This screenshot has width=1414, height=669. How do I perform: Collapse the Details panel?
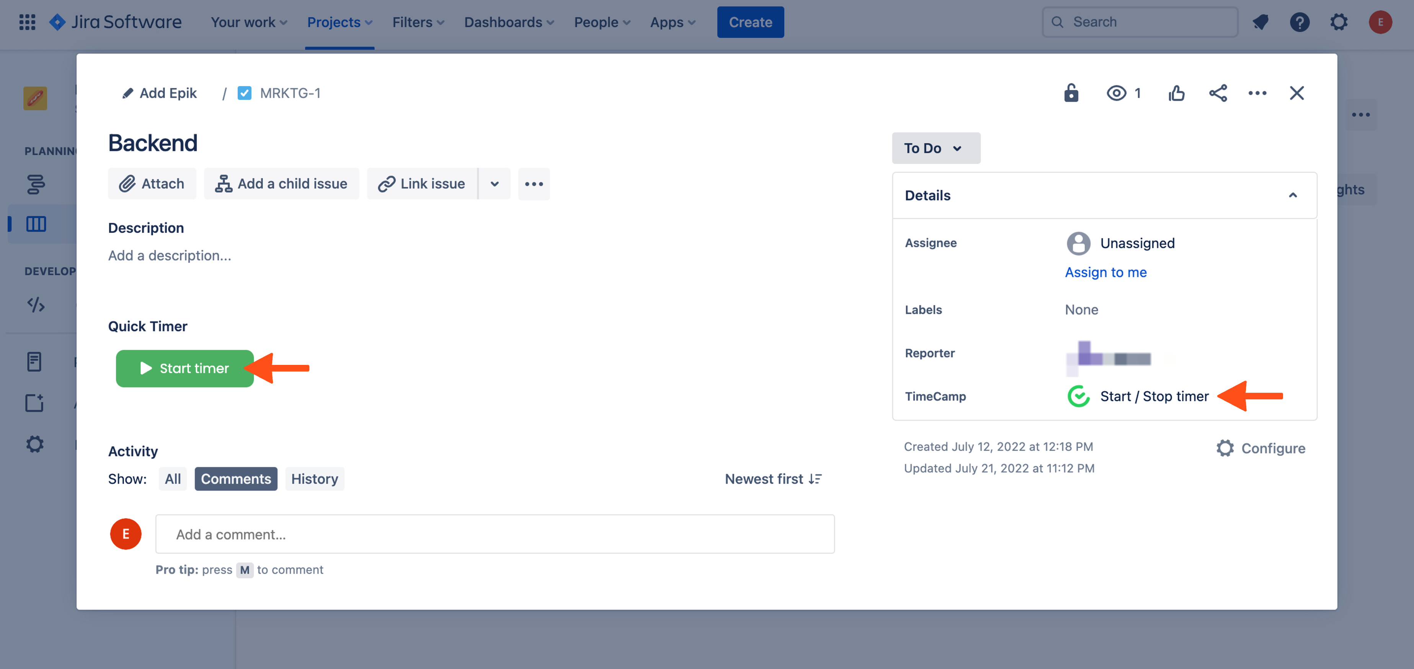coord(1293,195)
